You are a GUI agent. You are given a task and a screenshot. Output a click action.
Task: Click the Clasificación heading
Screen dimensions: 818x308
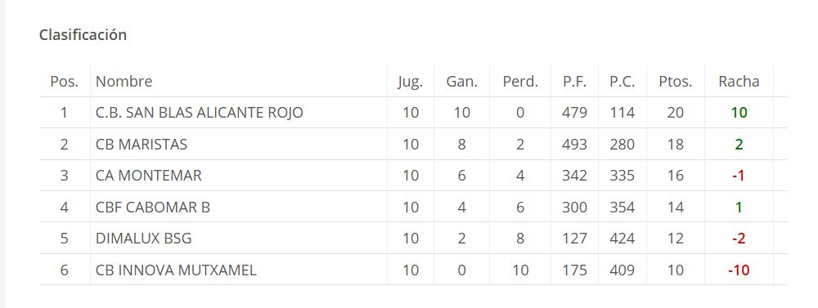pyautogui.click(x=83, y=35)
